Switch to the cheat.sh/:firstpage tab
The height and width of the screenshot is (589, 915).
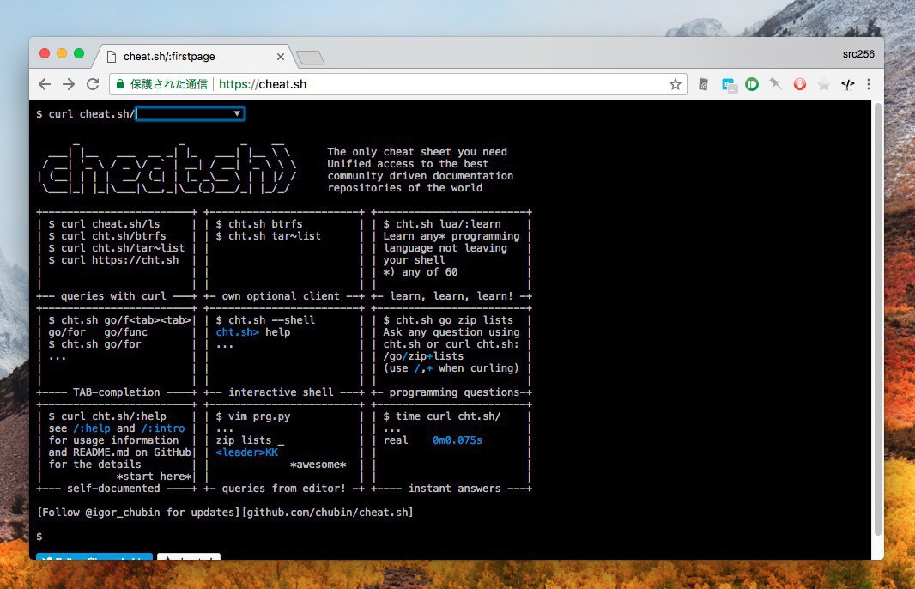195,57
